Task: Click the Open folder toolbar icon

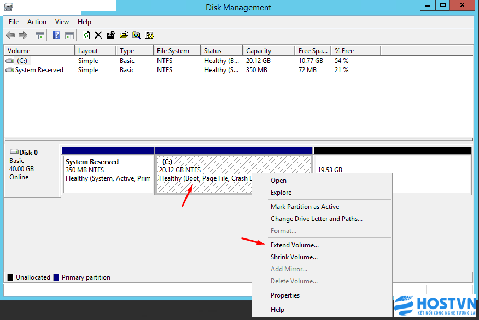Action: tap(124, 35)
